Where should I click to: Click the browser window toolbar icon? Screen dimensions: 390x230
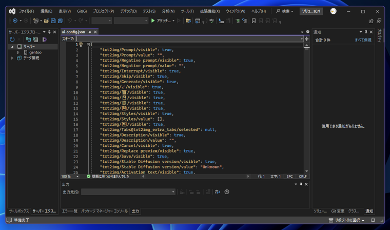(x=198, y=21)
